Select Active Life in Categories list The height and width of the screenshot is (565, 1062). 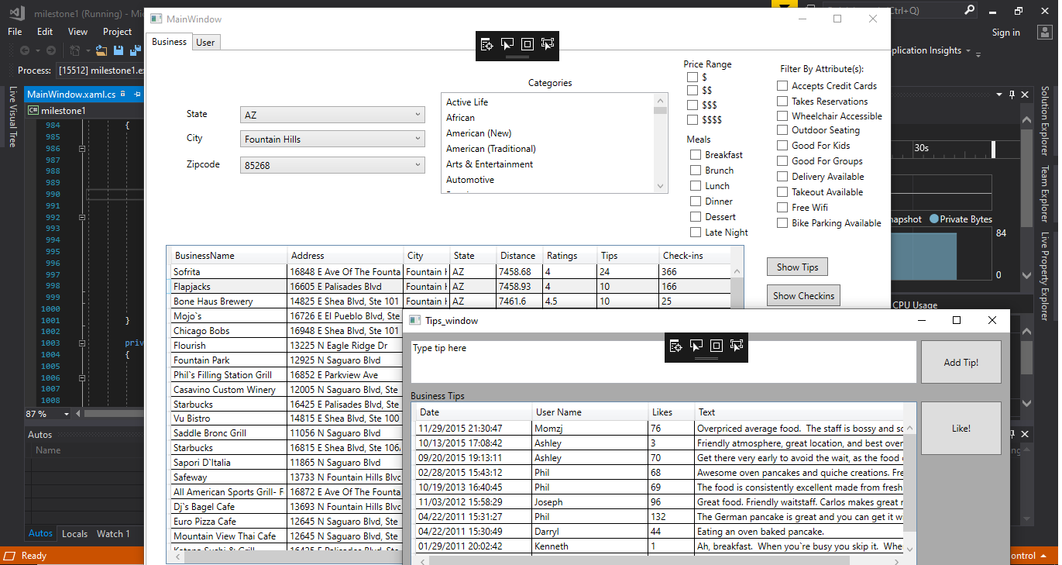point(467,102)
